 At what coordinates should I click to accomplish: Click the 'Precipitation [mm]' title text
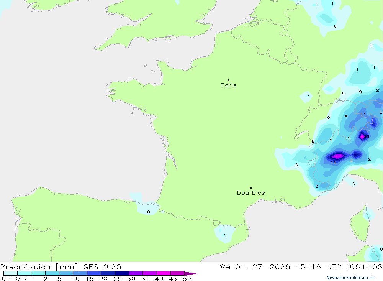coord(39,267)
